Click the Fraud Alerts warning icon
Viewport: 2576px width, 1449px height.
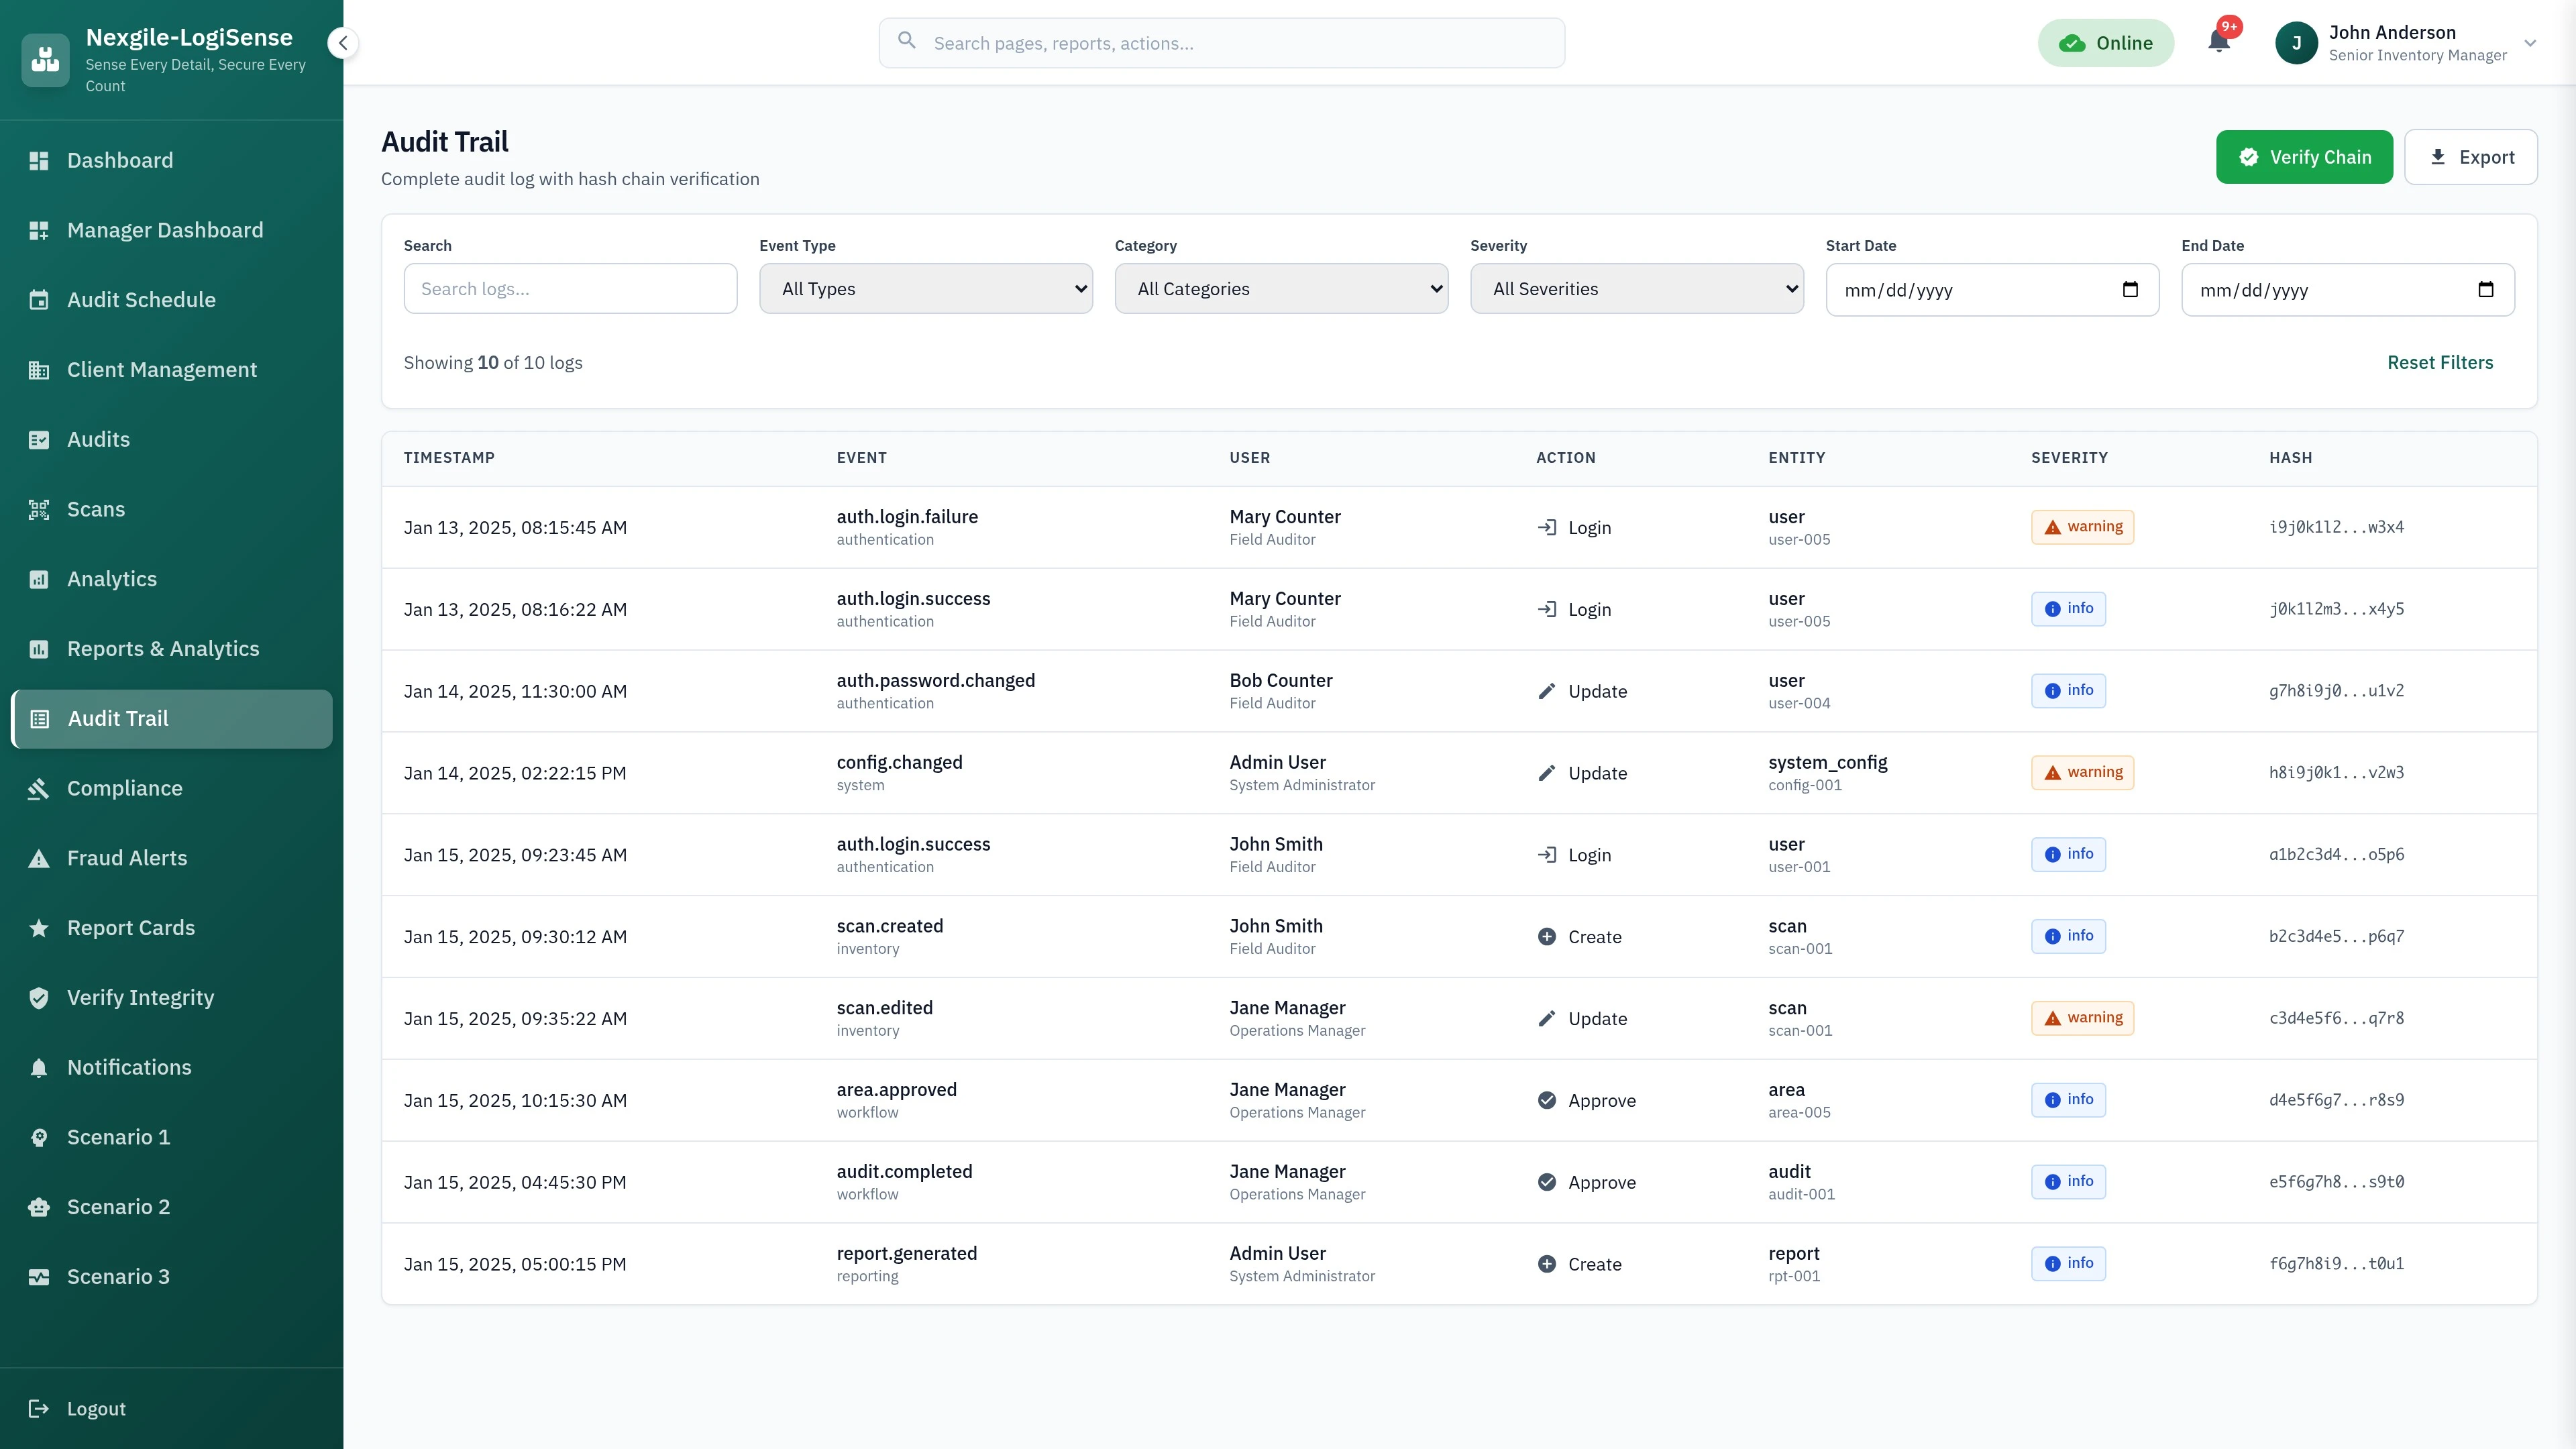tap(39, 857)
